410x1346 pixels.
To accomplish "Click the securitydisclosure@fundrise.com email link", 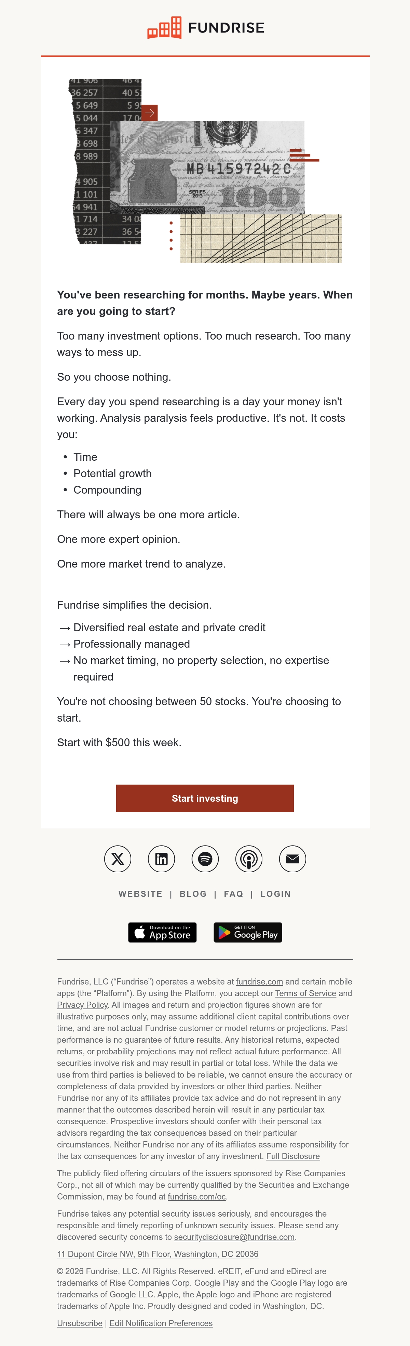I will [234, 1237].
